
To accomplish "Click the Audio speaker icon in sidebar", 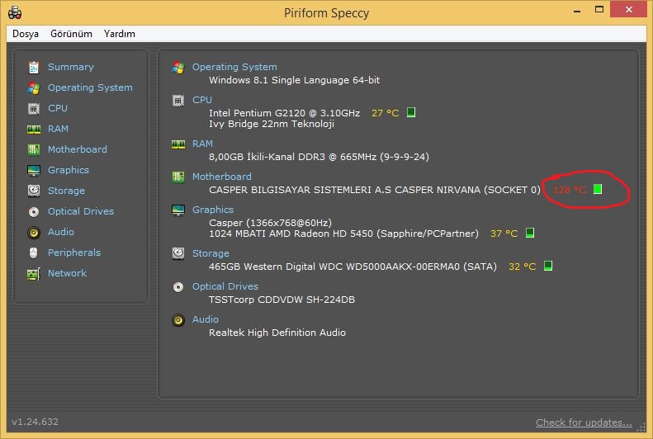I will (33, 232).
